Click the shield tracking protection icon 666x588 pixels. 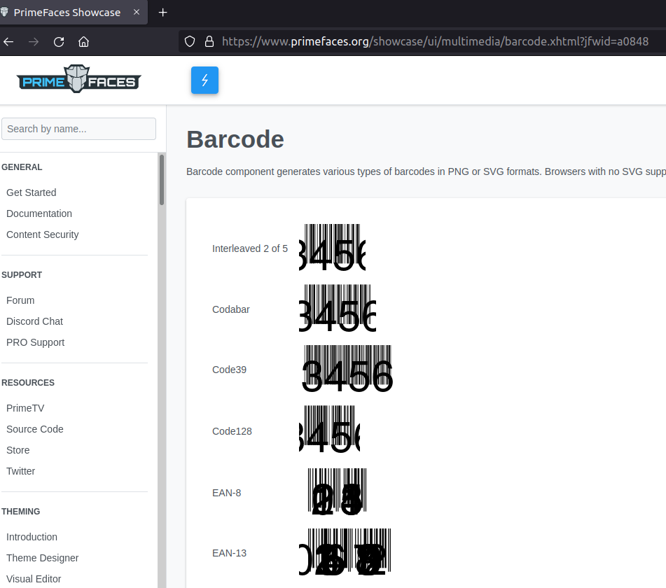(x=189, y=41)
